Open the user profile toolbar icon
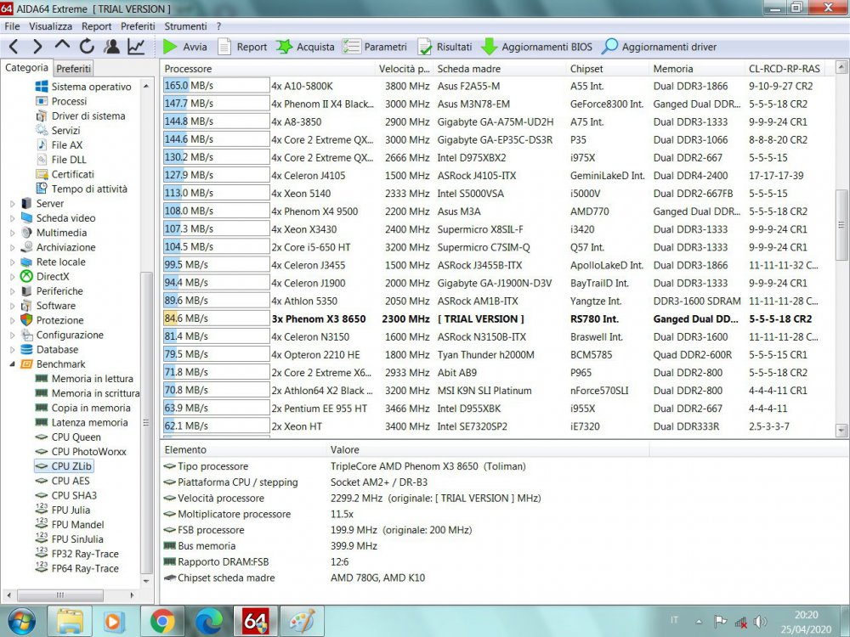Screen dimensions: 850x637 (111, 47)
